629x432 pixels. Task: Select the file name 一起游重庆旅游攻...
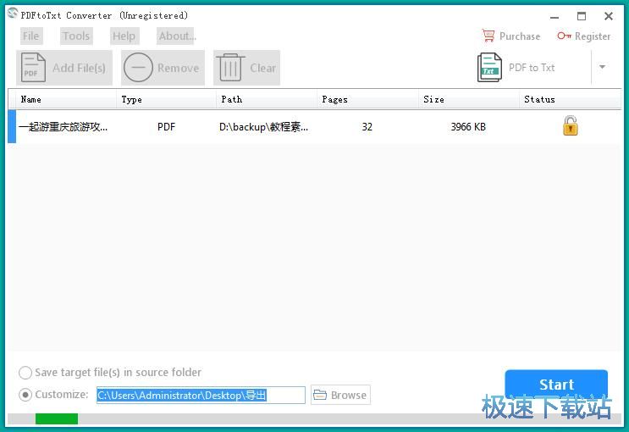click(63, 127)
